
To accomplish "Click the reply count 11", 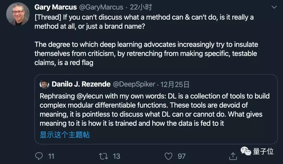I will tap(51, 156).
